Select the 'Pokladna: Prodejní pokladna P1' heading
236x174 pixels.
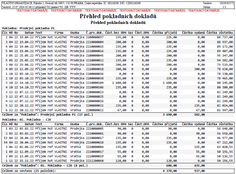(x=28, y=28)
